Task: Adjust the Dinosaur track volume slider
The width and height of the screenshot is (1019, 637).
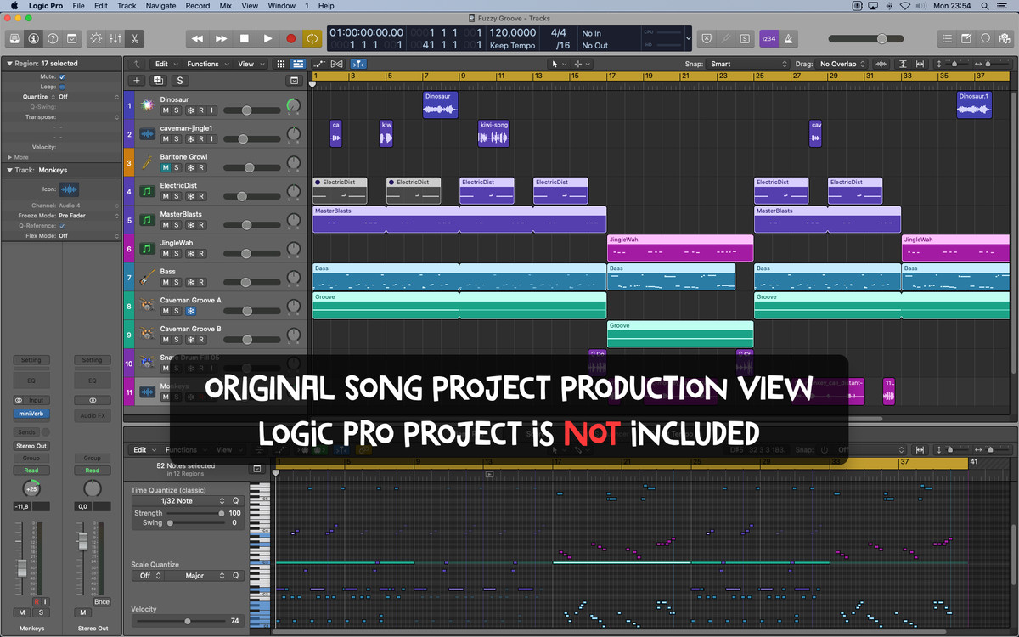Action: pos(252,110)
